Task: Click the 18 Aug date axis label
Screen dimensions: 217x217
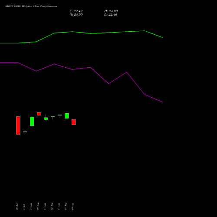Action: [x=66, y=206]
